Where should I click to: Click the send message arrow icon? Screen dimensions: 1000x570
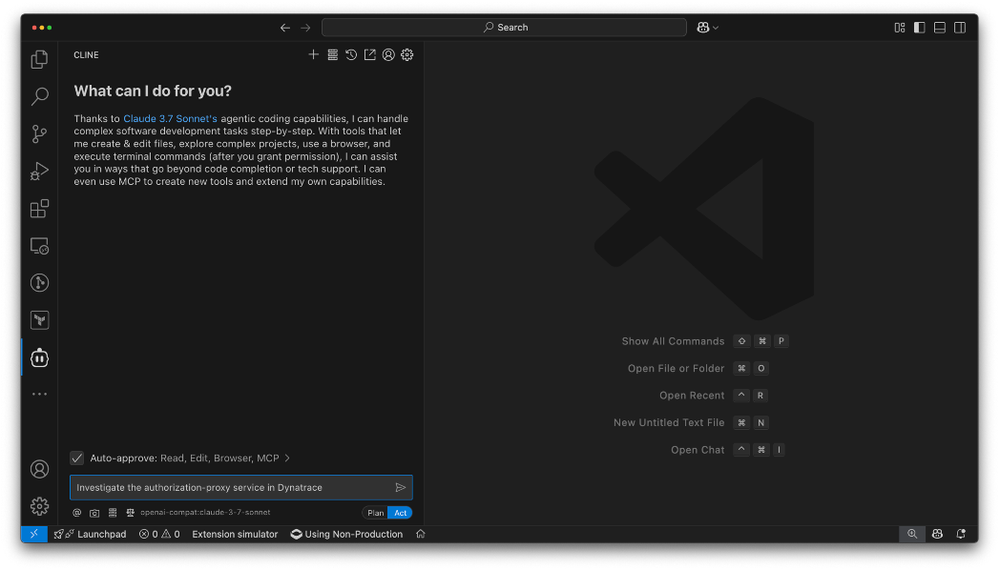401,487
